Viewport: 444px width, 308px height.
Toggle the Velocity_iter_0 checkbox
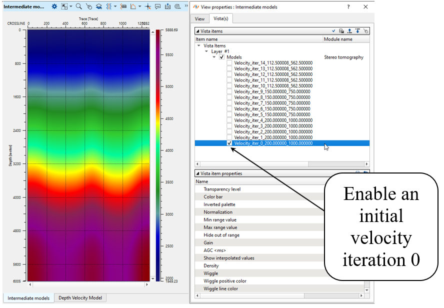229,143
